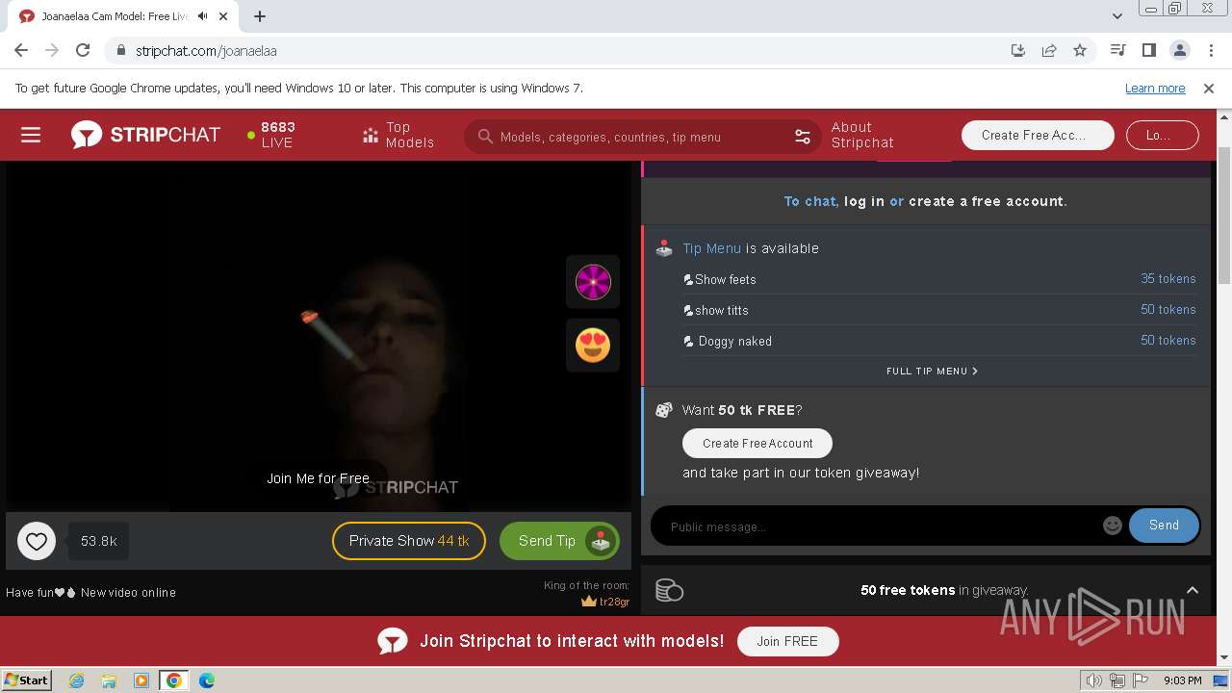Click Create Free Account under giveaway
The width and height of the screenshot is (1232, 693).
tap(757, 443)
